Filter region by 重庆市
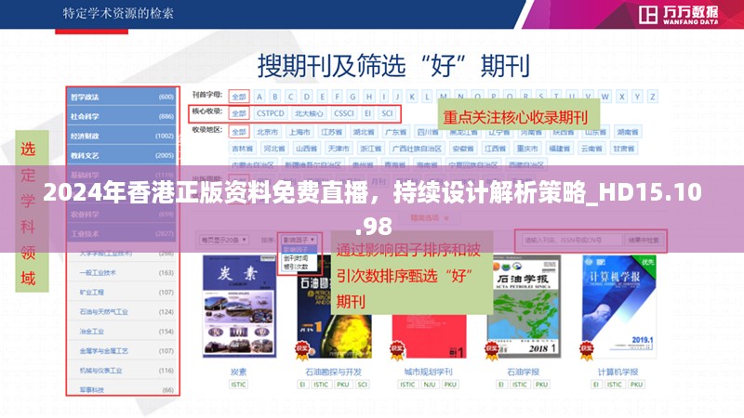This screenshot has height=418, width=744. click(527, 149)
